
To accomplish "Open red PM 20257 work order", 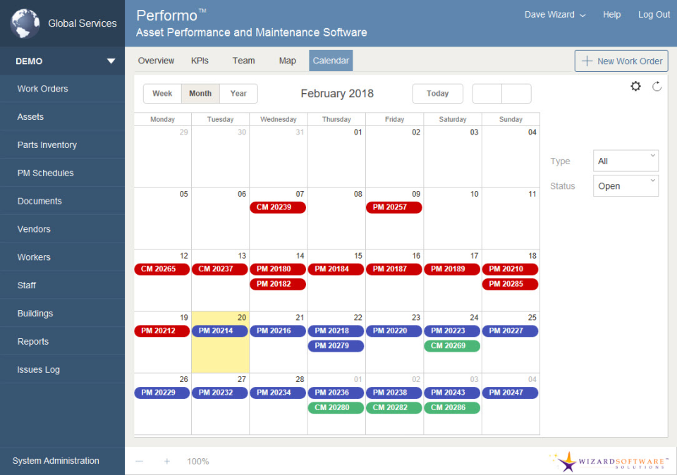I will [x=394, y=207].
